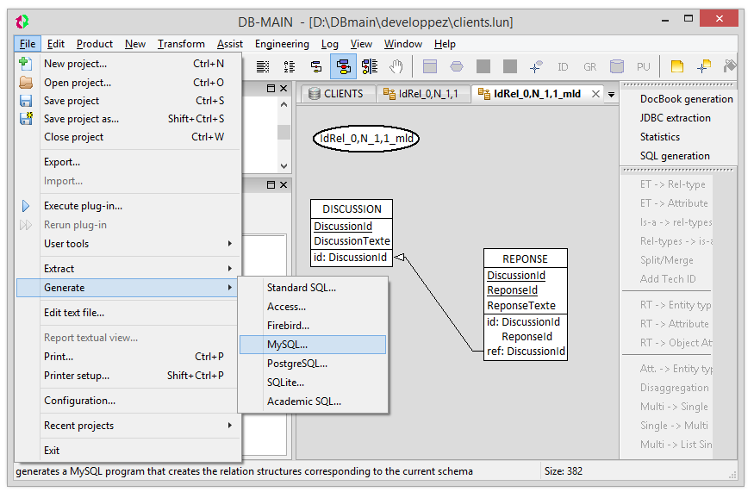
Task: Select the text compact view toolbar icon
Action: [x=263, y=67]
